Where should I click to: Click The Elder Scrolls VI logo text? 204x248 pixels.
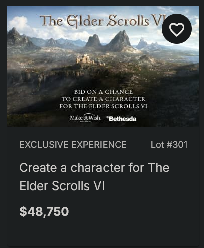[101, 21]
